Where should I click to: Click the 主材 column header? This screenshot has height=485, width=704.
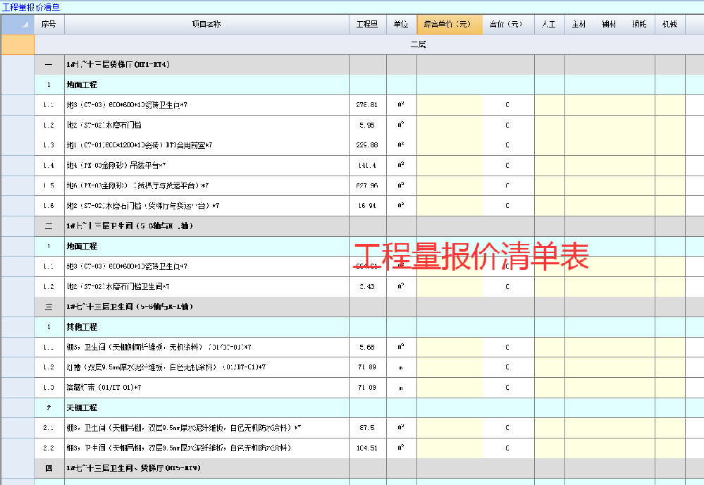click(580, 24)
